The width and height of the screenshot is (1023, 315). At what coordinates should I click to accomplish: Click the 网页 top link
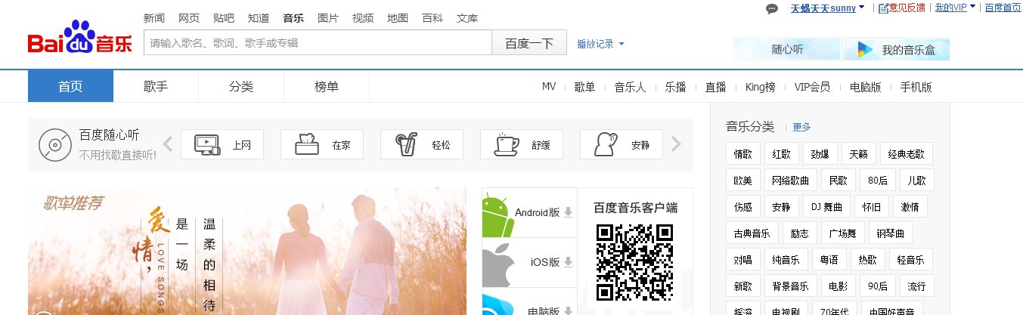tap(189, 18)
